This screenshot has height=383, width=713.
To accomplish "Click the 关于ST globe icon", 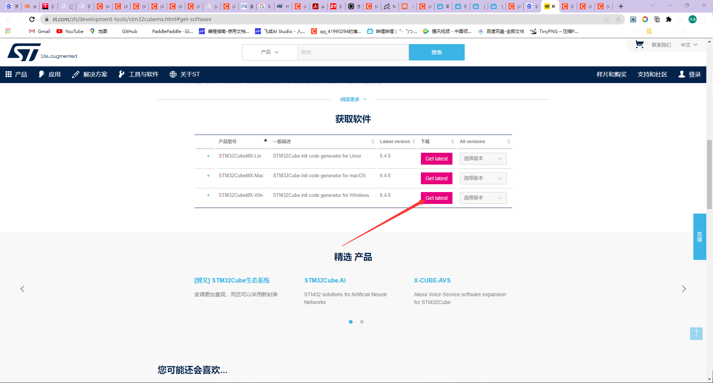I will (x=173, y=74).
